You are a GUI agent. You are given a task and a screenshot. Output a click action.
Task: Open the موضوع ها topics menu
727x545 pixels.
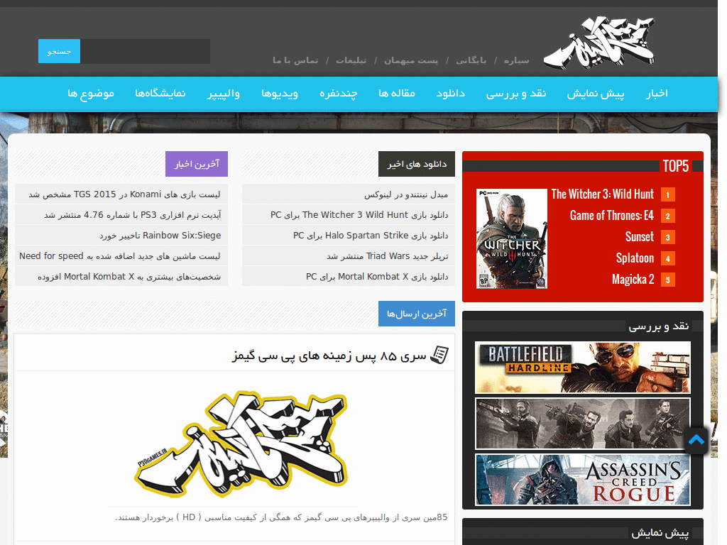[x=91, y=94]
